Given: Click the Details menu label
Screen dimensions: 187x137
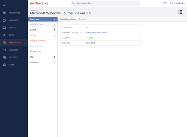Looking at the screenshot, I should pos(33,30).
